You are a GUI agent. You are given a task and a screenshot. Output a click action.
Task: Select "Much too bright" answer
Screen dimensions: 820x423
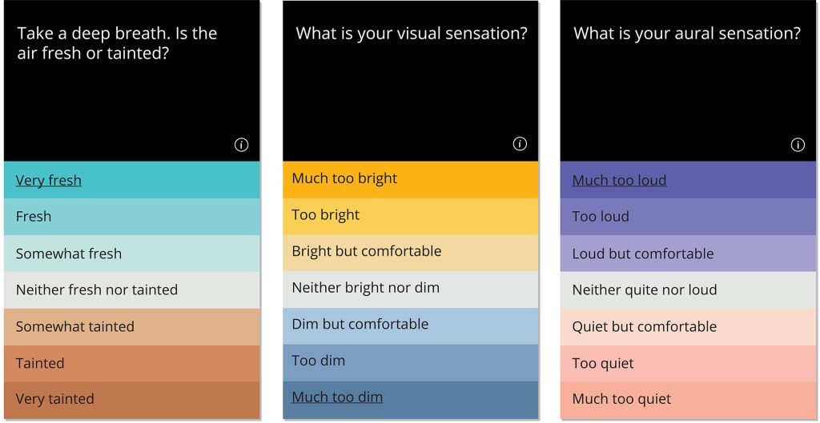tap(344, 178)
